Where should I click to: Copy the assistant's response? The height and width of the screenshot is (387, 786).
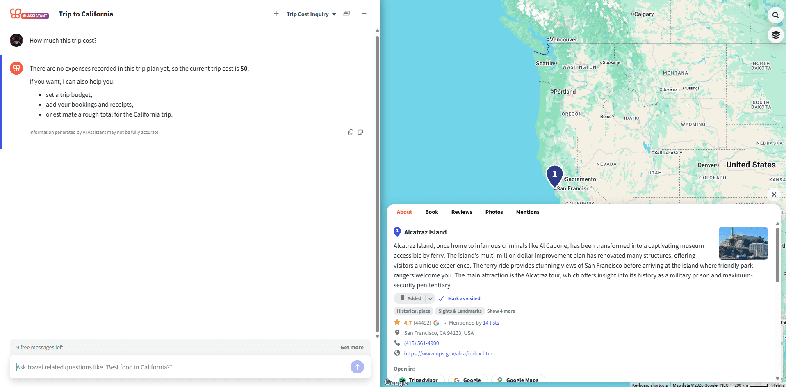tap(351, 132)
